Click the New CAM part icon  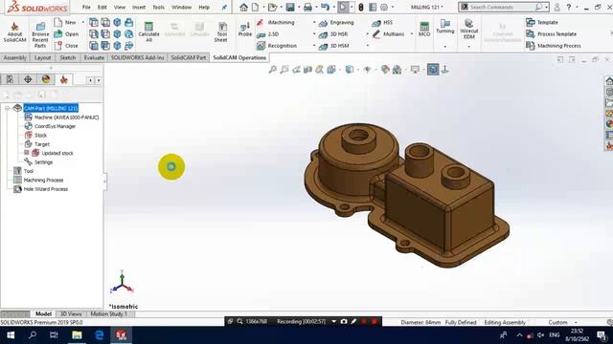[x=65, y=23]
